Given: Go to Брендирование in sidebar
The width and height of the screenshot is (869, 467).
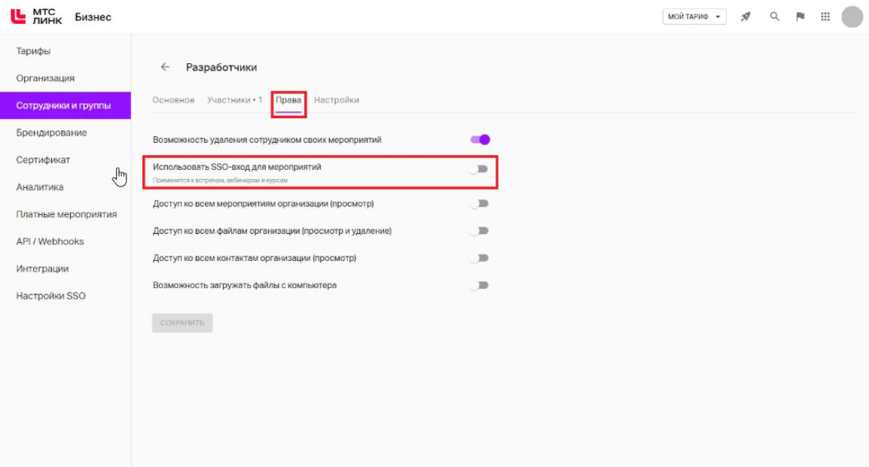Looking at the screenshot, I should pyautogui.click(x=51, y=132).
